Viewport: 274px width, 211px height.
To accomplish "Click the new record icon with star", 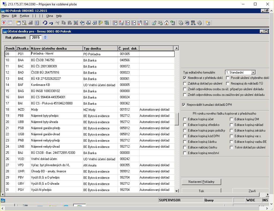I will click(x=18, y=23).
